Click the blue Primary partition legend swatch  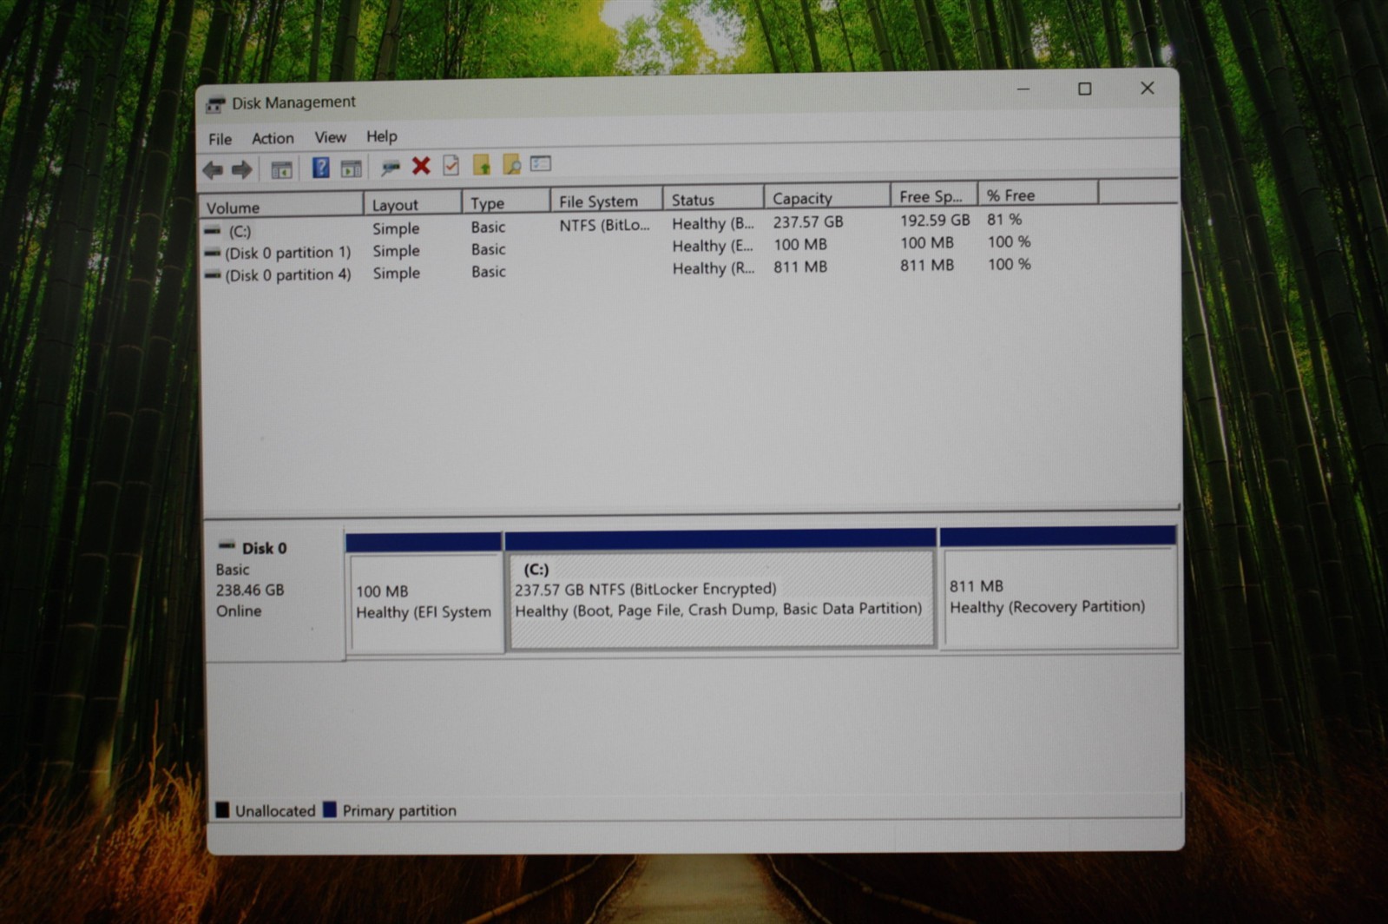330,809
